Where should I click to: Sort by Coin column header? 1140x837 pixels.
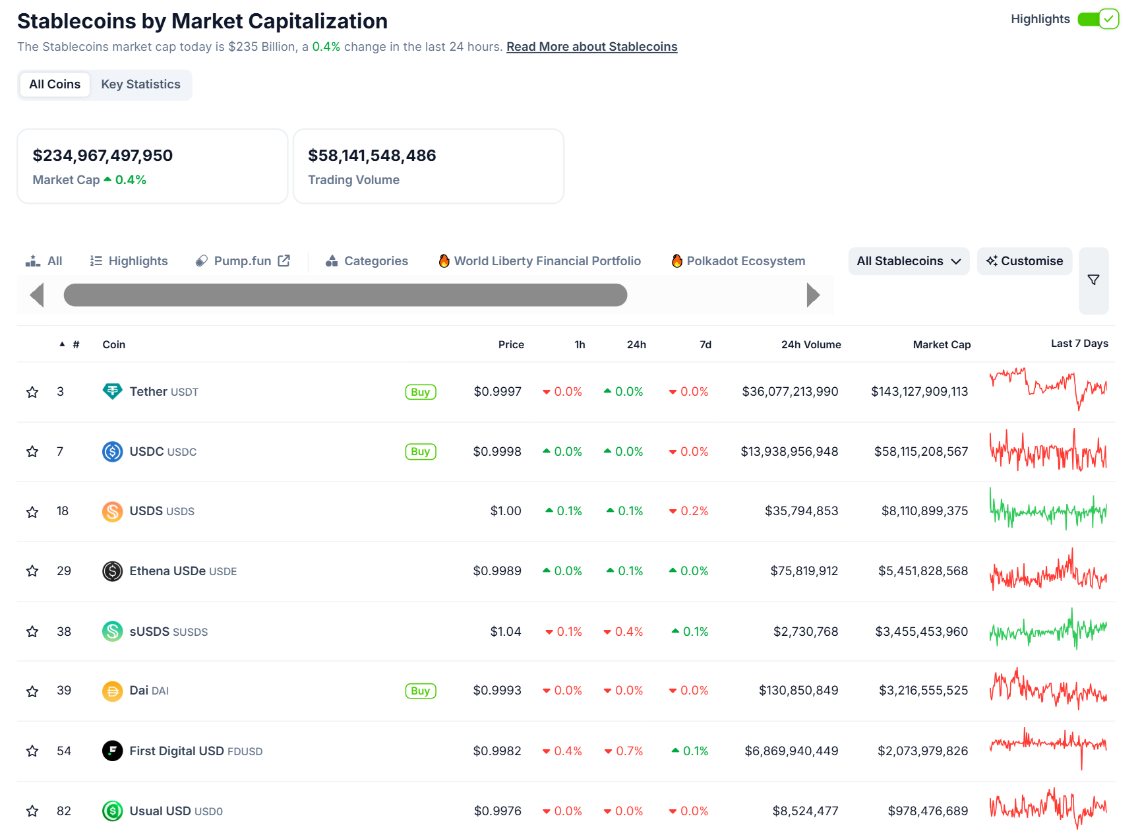(113, 344)
